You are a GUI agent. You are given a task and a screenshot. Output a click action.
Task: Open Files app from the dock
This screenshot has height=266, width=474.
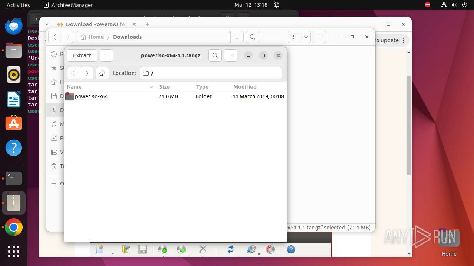(x=14, y=51)
